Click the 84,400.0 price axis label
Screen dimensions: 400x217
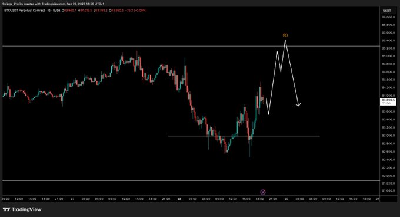[388, 80]
